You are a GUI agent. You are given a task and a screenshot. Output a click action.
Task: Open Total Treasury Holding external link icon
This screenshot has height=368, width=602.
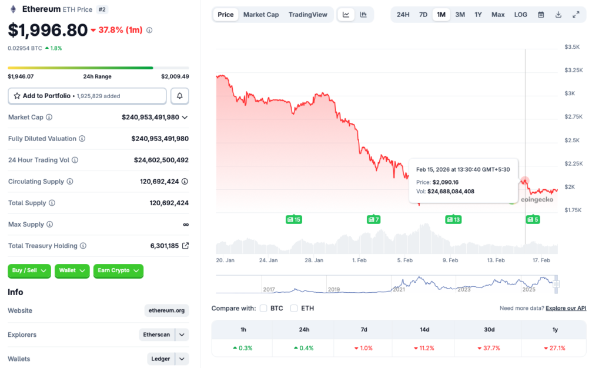click(185, 246)
